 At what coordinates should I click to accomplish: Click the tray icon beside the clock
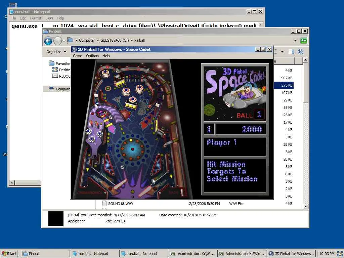pos(340,254)
